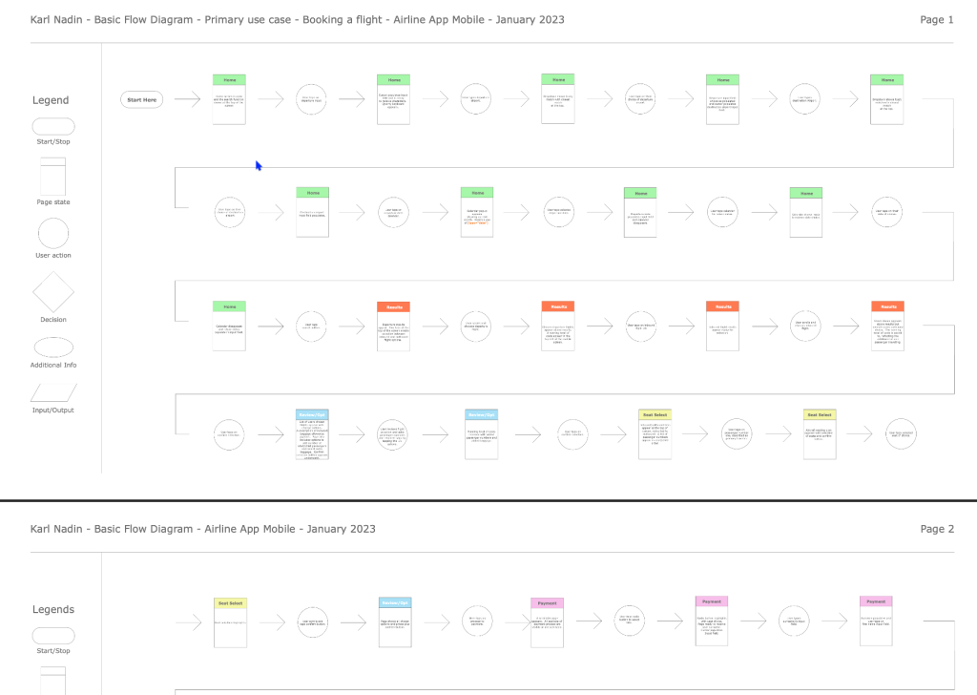Select the Input/Output parallelogram legend shape
The width and height of the screenshot is (977, 695).
tap(53, 392)
